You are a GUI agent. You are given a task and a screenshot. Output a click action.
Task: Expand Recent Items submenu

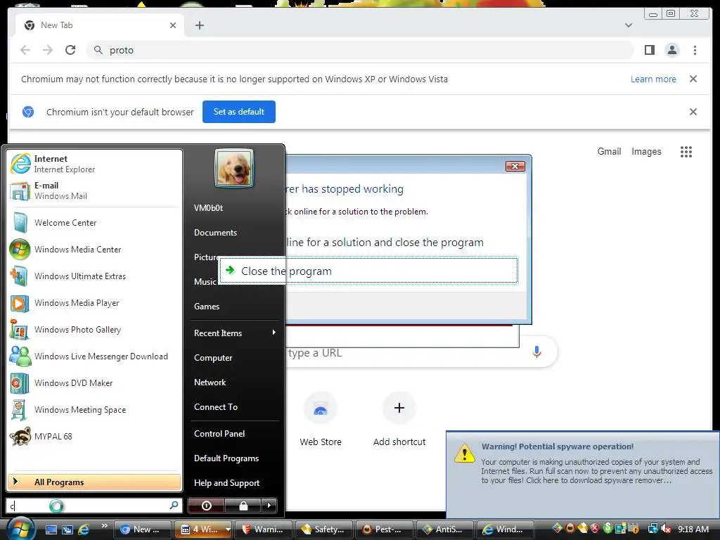pyautogui.click(x=234, y=333)
